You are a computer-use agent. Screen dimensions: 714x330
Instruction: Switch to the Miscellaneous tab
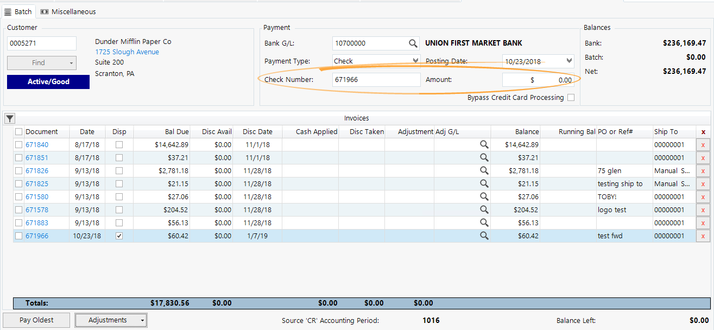tap(68, 11)
